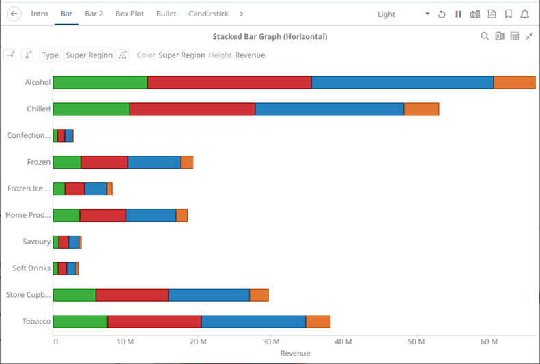Add a horizontal breakdown using the arrow-plus icon
The width and height of the screenshot is (540, 364).
10,55
